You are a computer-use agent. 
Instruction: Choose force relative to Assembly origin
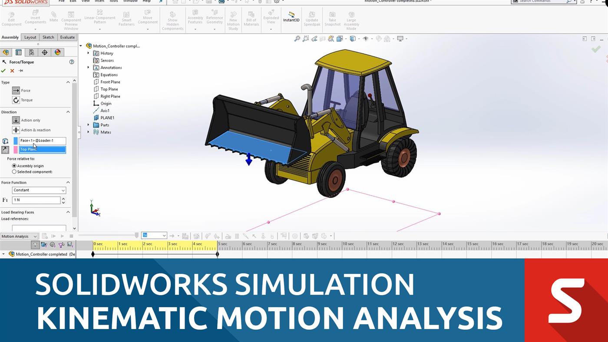14,166
